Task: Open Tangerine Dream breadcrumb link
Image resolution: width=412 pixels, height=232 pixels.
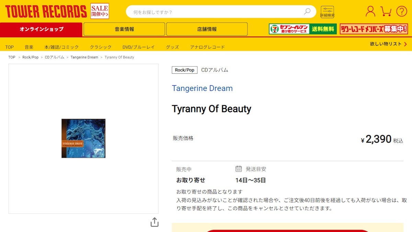Action: (84, 57)
